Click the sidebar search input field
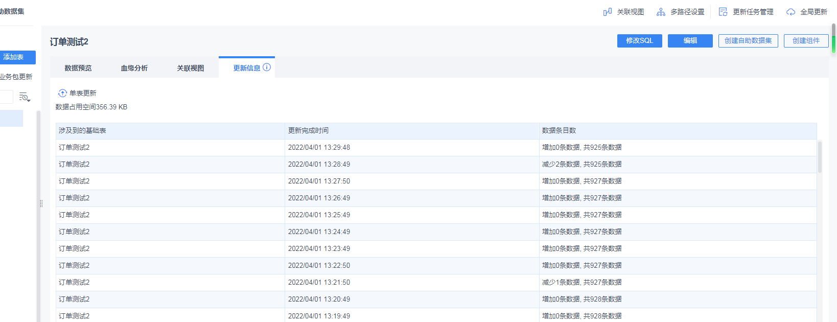837x322 pixels. point(6,97)
